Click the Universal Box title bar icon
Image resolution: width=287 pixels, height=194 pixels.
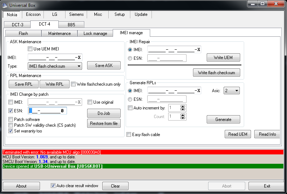point(5,5)
